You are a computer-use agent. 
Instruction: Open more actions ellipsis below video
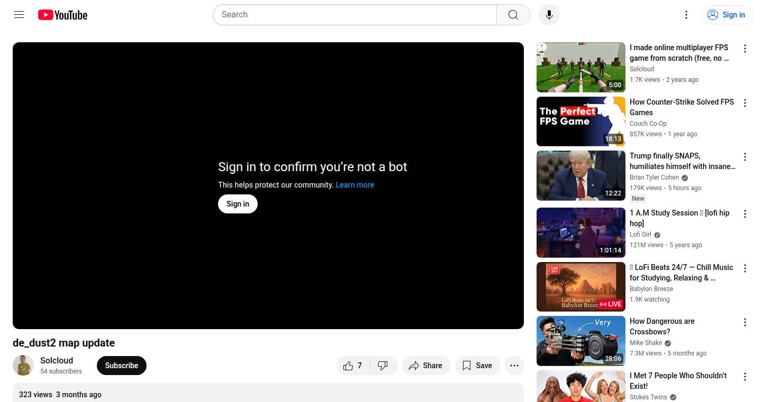tap(514, 366)
